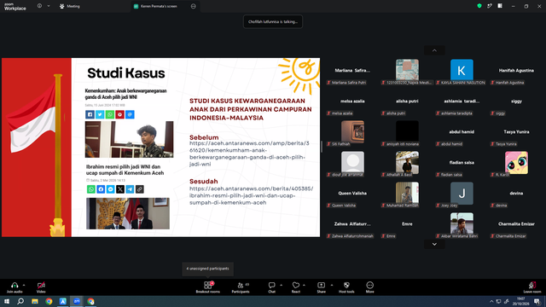Click the Hanifah Agustina name tile
The width and height of the screenshot is (546, 307).
click(x=516, y=70)
